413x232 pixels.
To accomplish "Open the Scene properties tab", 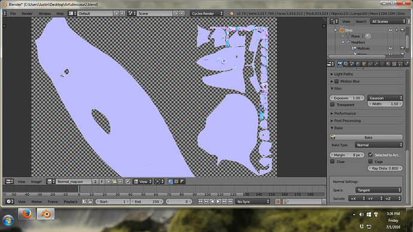I will click(352, 64).
